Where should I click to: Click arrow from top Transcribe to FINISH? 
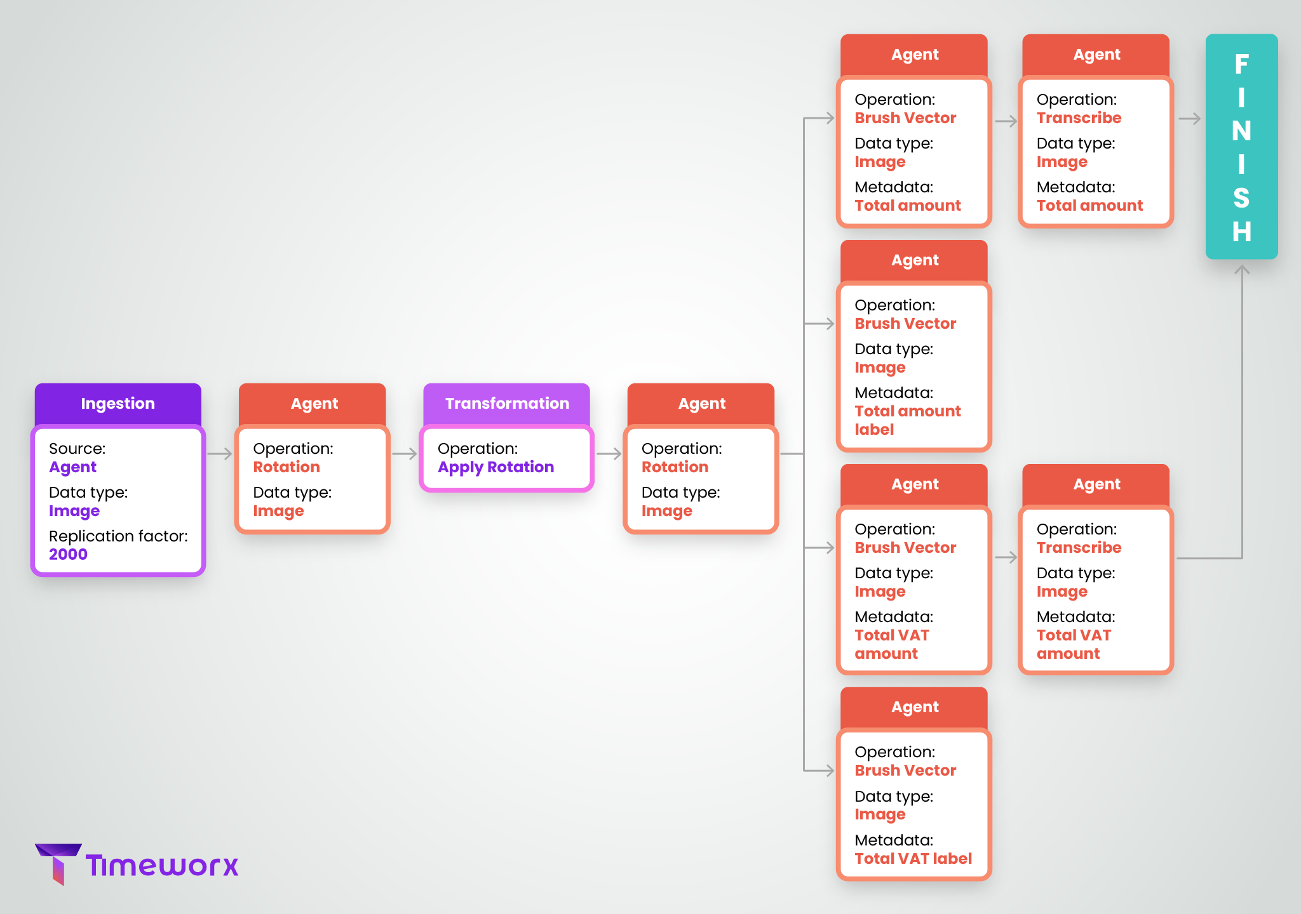tap(1189, 119)
